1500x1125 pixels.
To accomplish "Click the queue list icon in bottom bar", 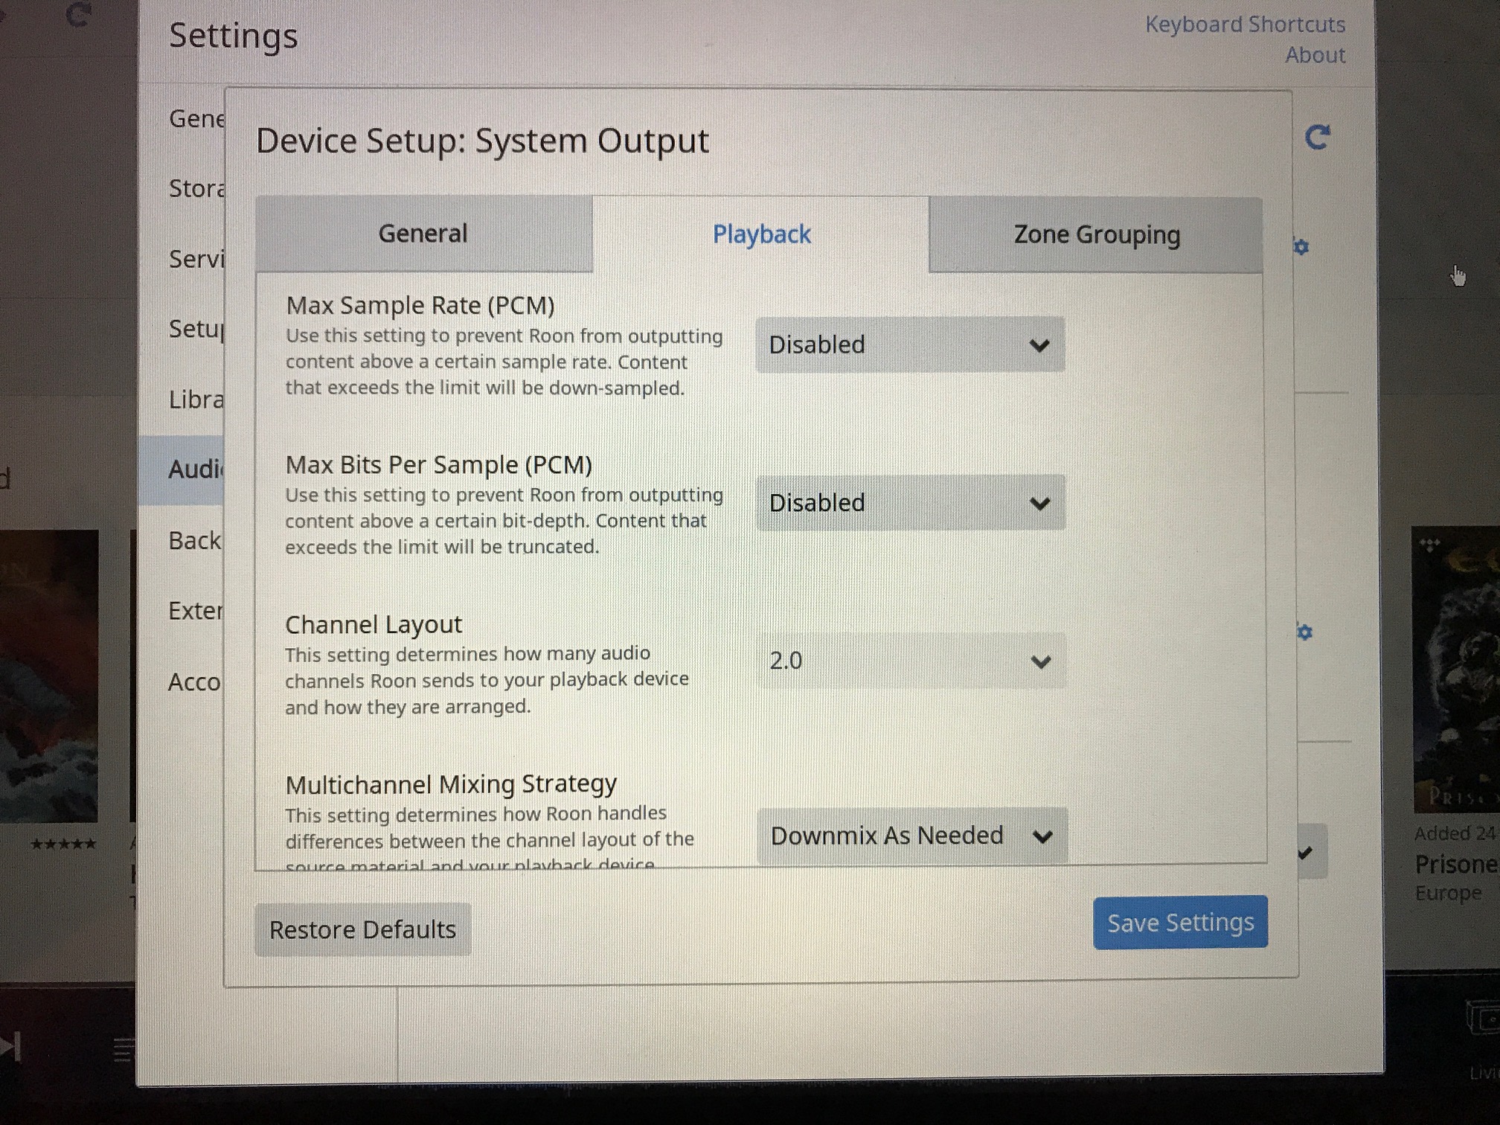I will tap(124, 1050).
